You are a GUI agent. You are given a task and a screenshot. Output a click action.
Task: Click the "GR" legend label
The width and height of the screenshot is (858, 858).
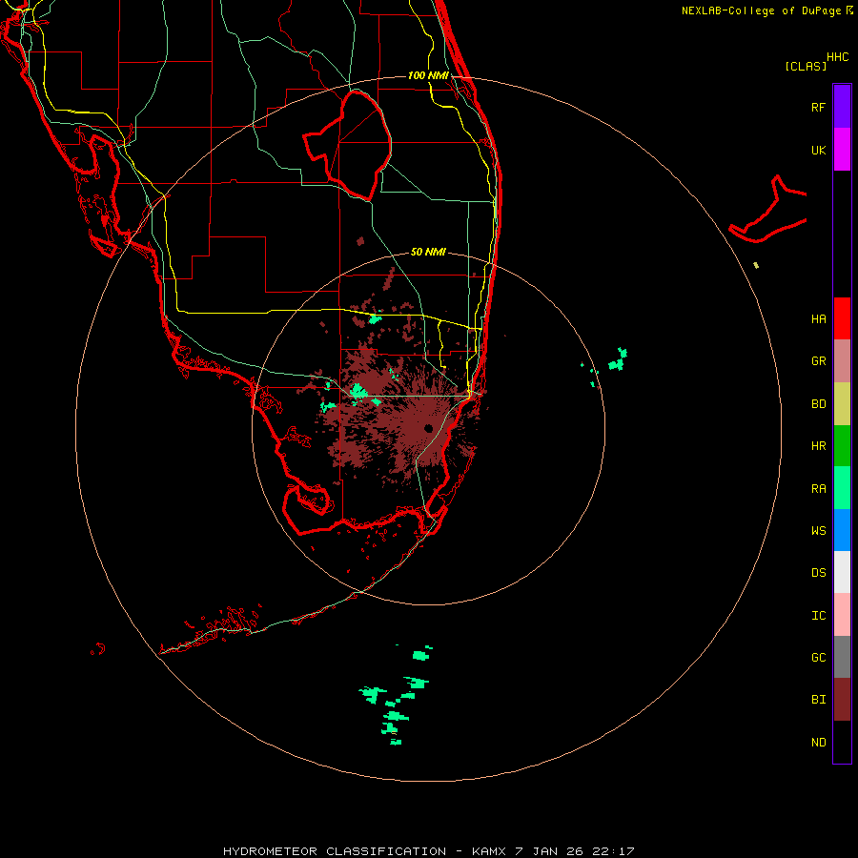[x=819, y=361]
